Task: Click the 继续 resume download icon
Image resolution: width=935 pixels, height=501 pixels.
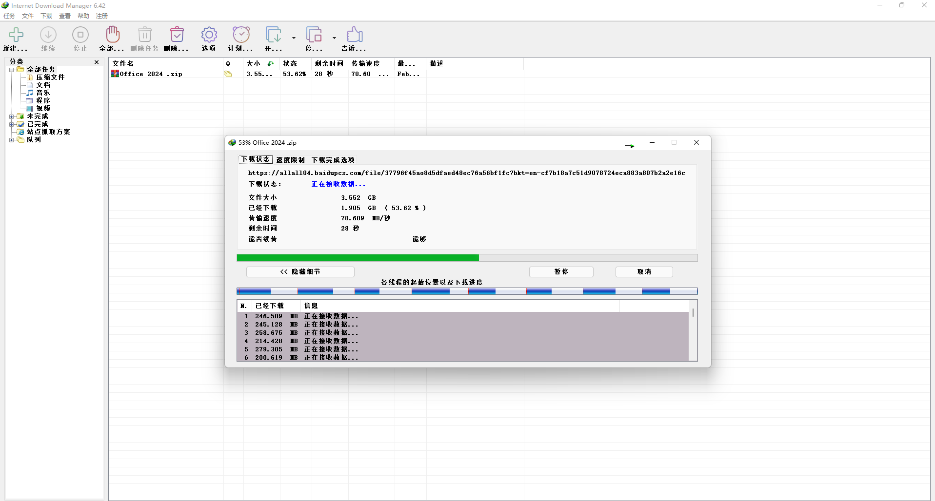Action: point(48,35)
